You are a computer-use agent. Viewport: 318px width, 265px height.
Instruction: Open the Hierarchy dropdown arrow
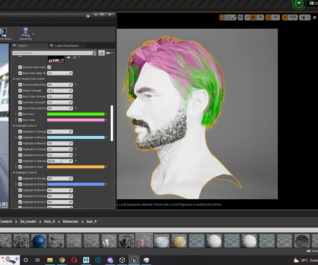point(34,34)
